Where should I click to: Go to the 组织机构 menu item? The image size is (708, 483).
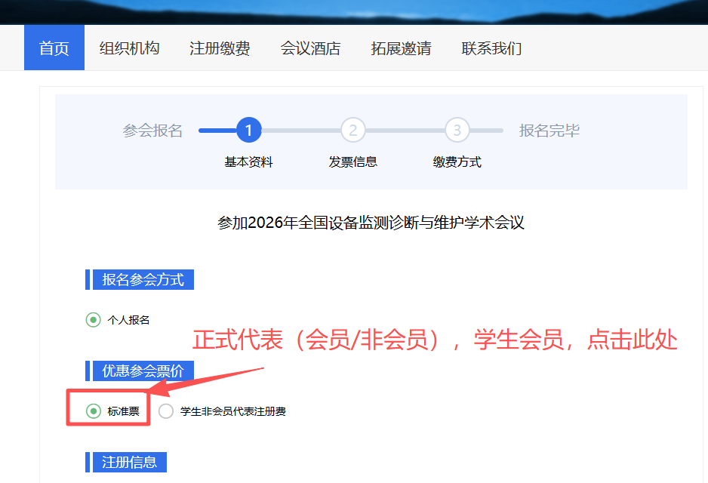(129, 48)
